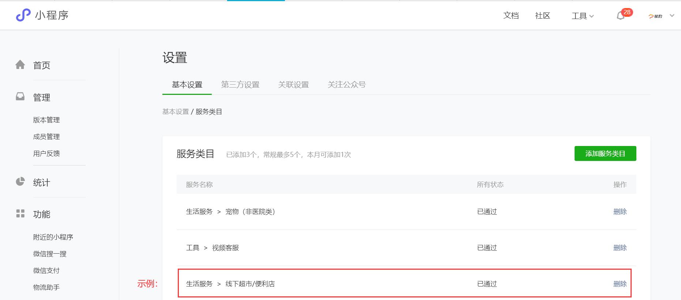
Task: Delete the 宠物 (非医院类) service category
Action: pos(620,212)
